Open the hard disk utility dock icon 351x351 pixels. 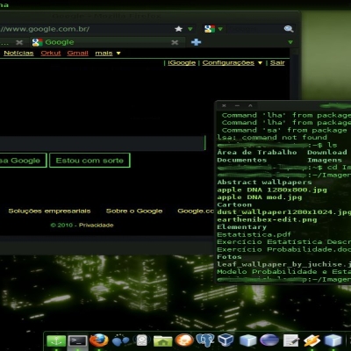142,340
